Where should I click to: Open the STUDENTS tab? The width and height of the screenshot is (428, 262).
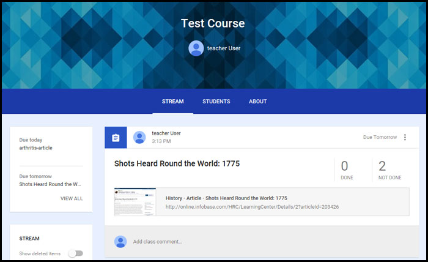point(216,102)
